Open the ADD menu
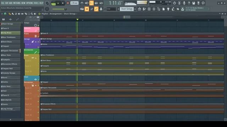The width and height of the screenshot is (227, 127). pos(11,3)
